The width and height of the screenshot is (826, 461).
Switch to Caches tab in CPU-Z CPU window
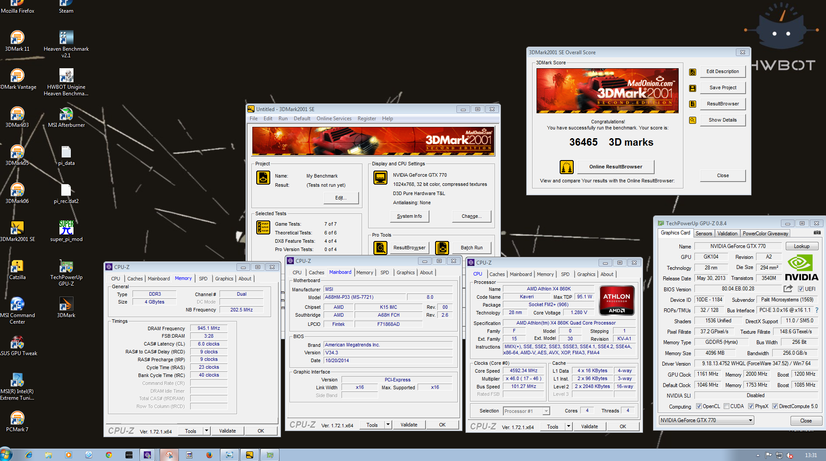point(497,274)
